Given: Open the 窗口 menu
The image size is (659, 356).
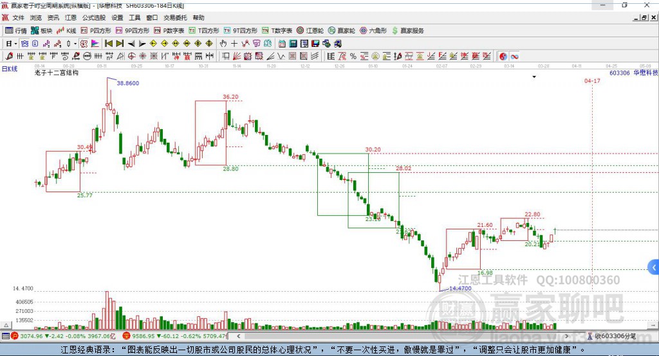Looking at the screenshot, I should click(152, 17).
